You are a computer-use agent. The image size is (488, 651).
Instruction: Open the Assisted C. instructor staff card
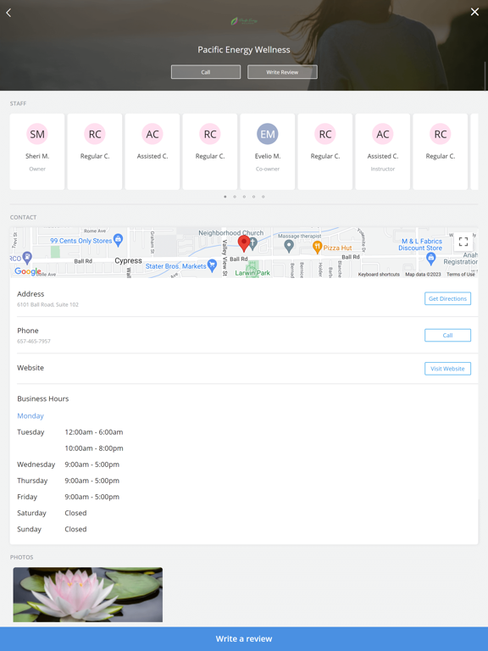pyautogui.click(x=383, y=152)
